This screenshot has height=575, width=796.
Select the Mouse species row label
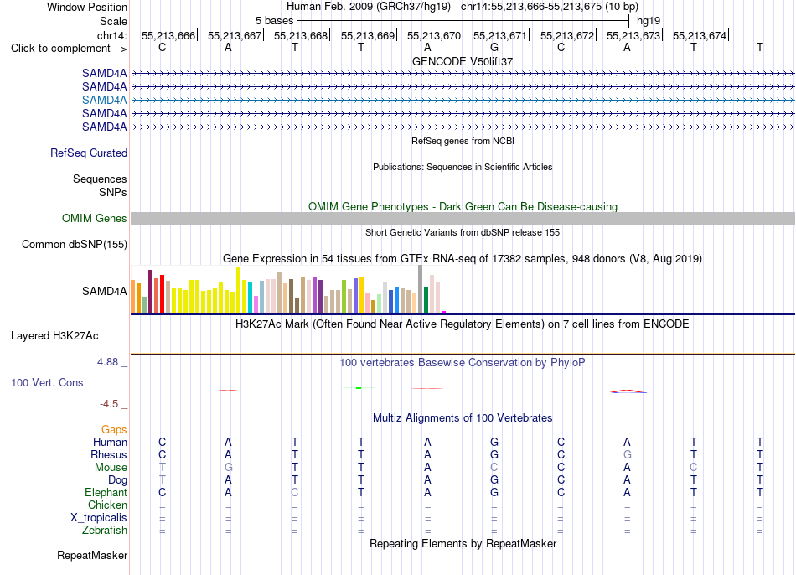tap(111, 468)
